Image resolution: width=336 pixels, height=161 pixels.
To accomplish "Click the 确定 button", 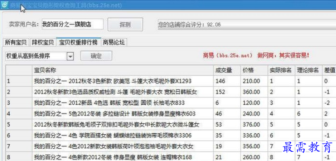I will click(x=96, y=56).
